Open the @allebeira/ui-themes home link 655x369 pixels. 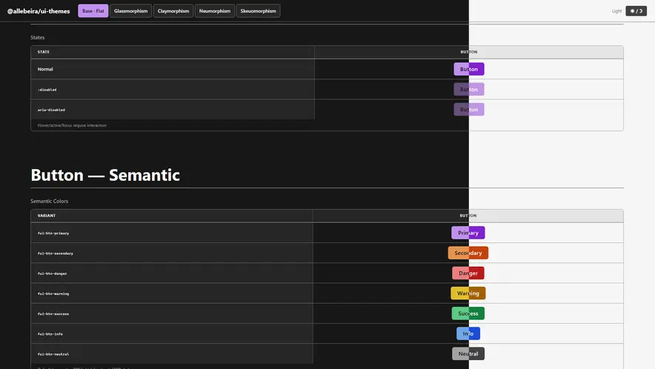pyautogui.click(x=39, y=11)
